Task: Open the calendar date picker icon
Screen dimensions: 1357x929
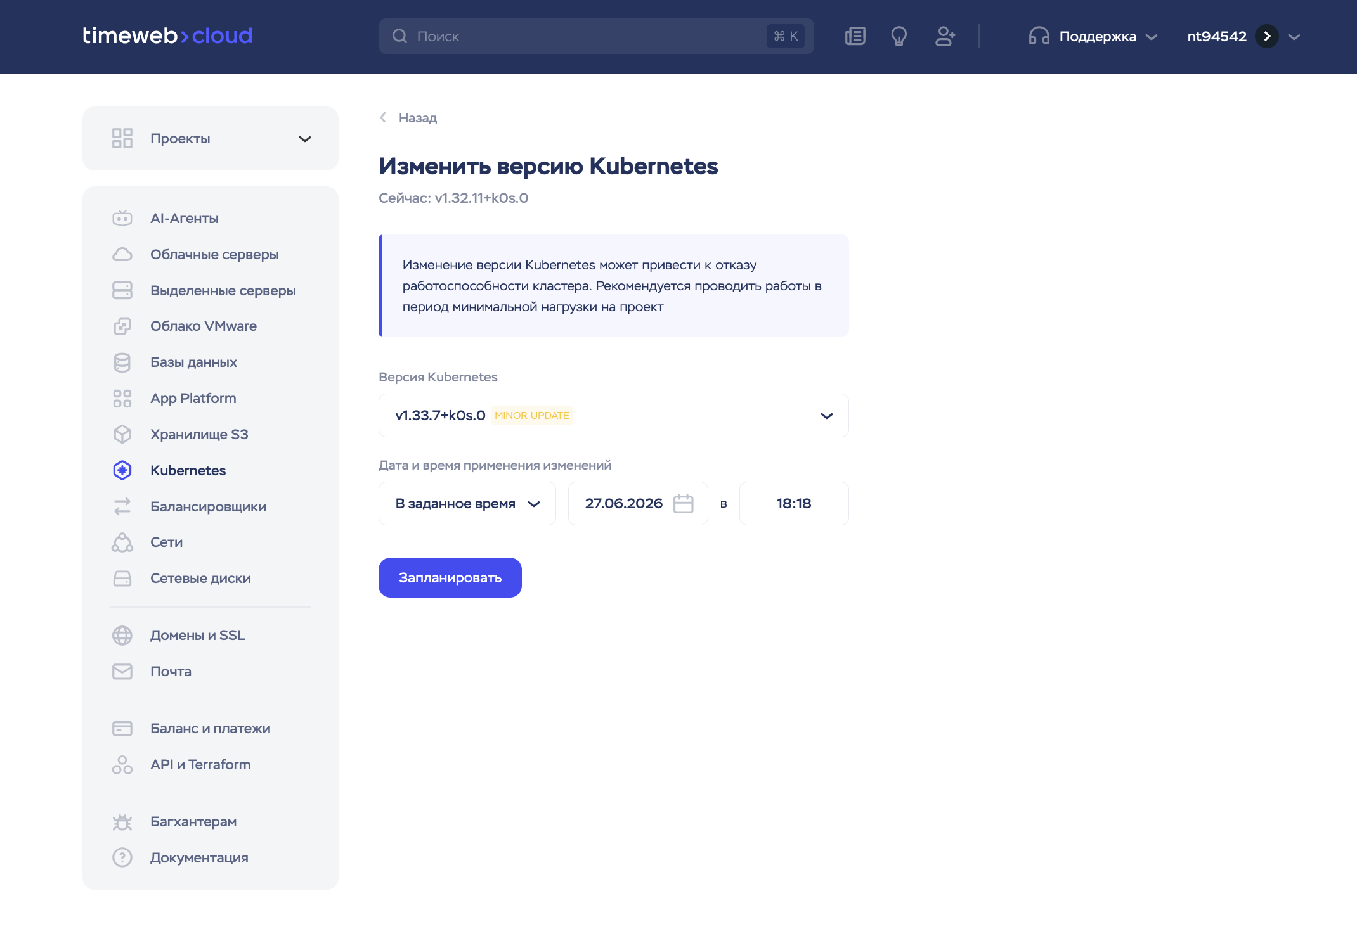Action: pyautogui.click(x=683, y=504)
